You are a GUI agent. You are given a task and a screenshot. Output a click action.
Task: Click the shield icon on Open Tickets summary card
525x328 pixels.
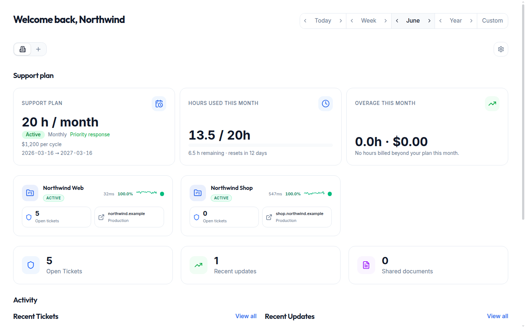pos(31,265)
